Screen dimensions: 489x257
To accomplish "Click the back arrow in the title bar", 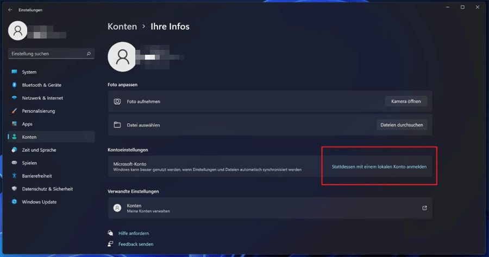I will (x=10, y=10).
